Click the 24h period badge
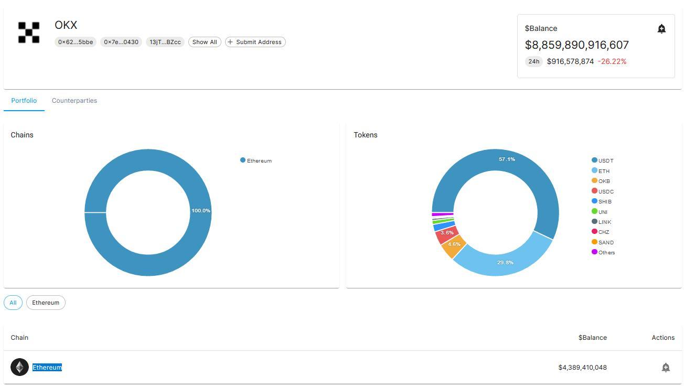Viewport: 684px width, 387px height. (534, 61)
